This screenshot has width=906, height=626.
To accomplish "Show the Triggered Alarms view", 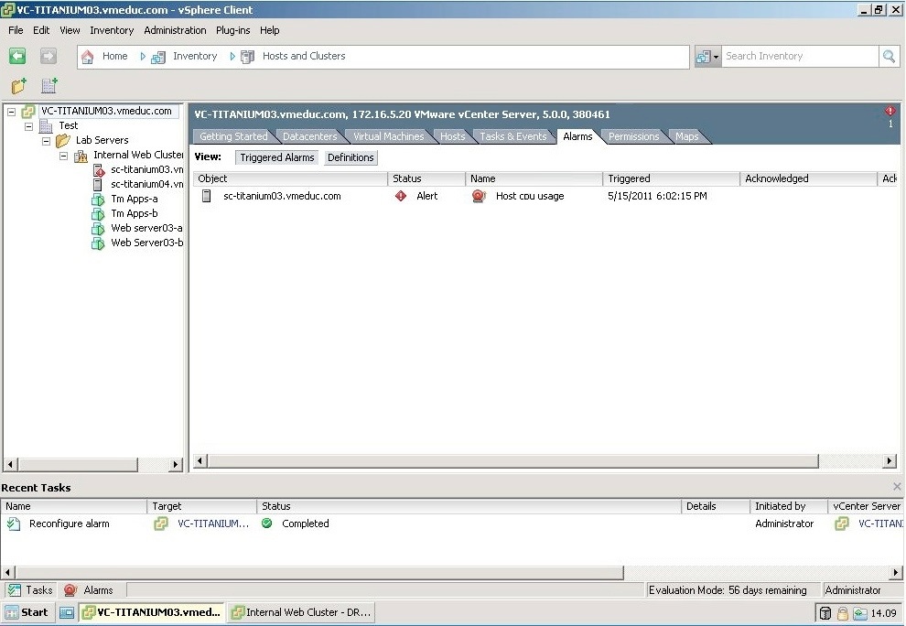I will coord(276,157).
